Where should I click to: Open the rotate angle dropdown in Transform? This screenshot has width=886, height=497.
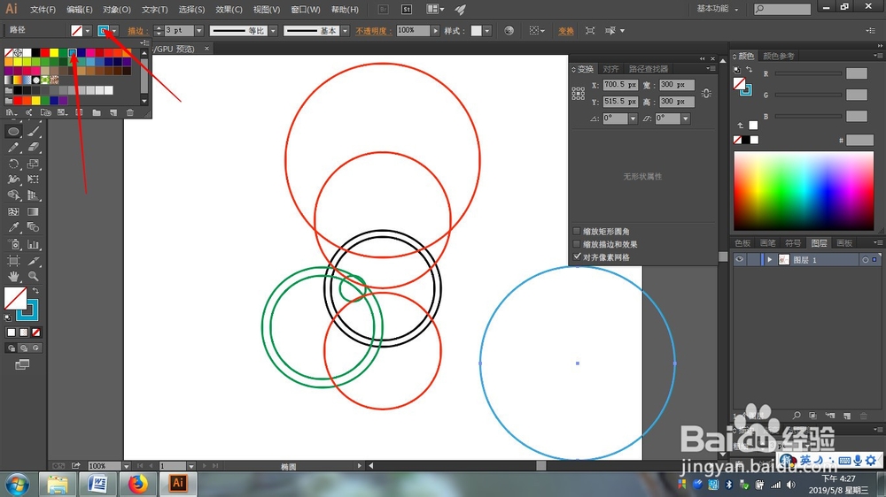(x=633, y=119)
